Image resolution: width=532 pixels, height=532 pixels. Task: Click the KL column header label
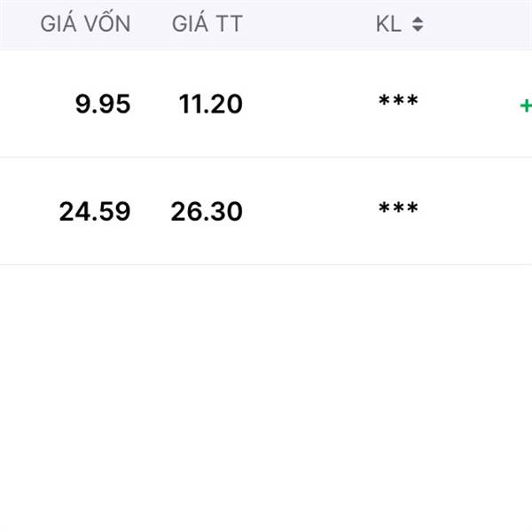[x=389, y=24]
